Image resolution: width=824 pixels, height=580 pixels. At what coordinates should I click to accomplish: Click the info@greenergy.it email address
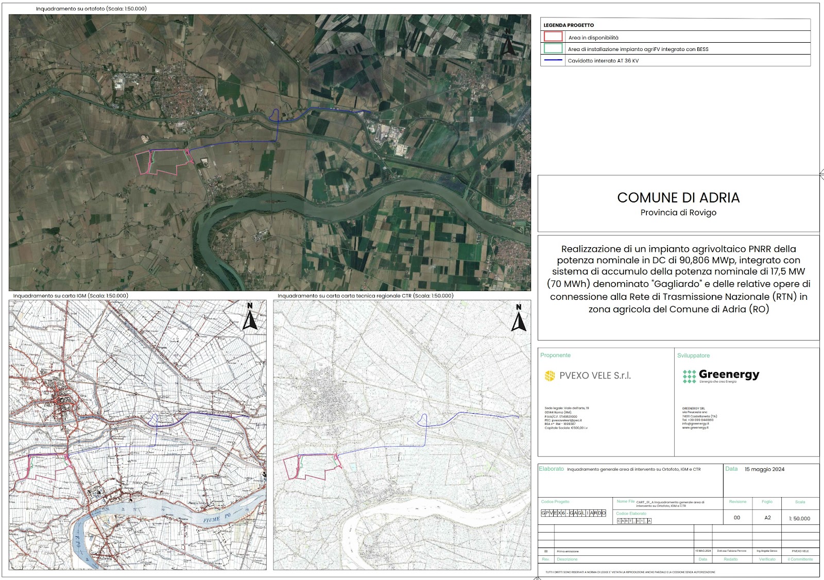(x=695, y=424)
